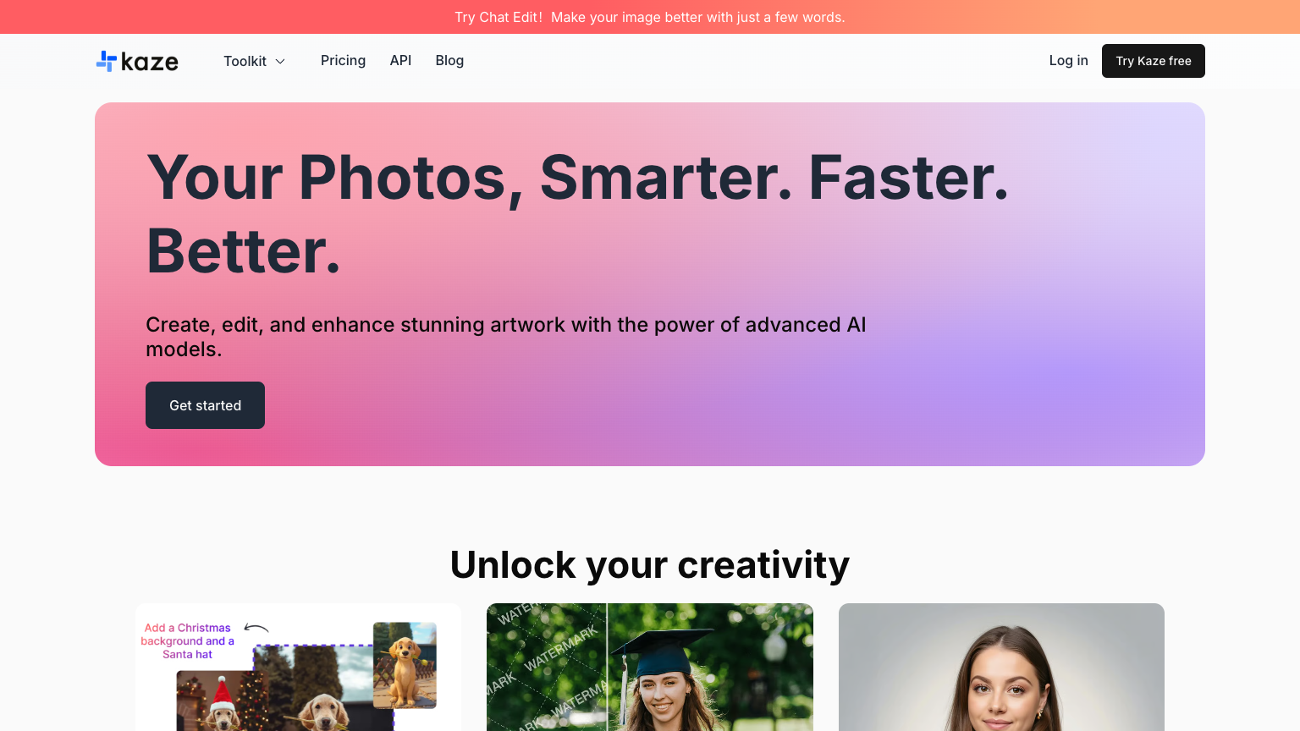This screenshot has width=1300, height=731.
Task: Click the Add a Christmas background prompt text
Action: point(188,641)
